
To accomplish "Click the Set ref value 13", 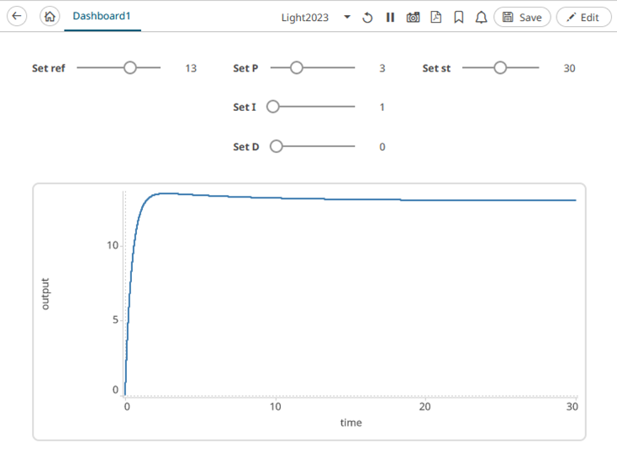I will tap(191, 68).
